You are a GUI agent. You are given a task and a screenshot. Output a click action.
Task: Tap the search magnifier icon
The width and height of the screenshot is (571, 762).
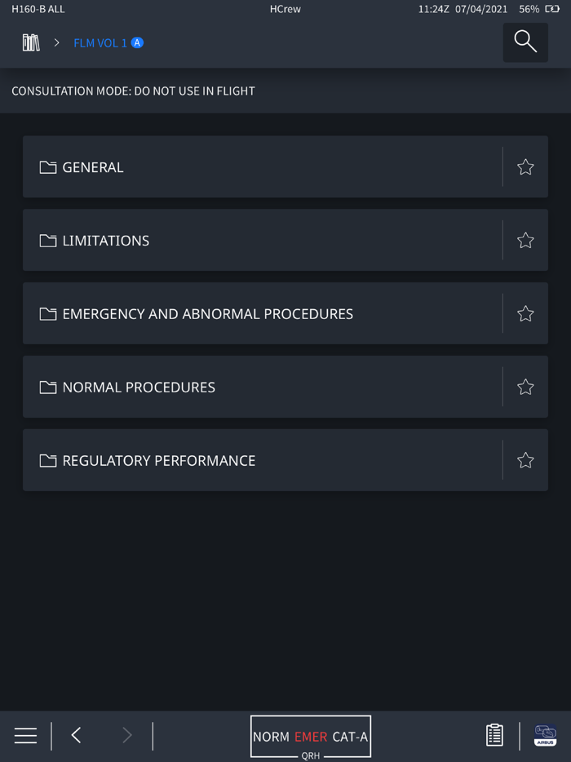coord(525,42)
